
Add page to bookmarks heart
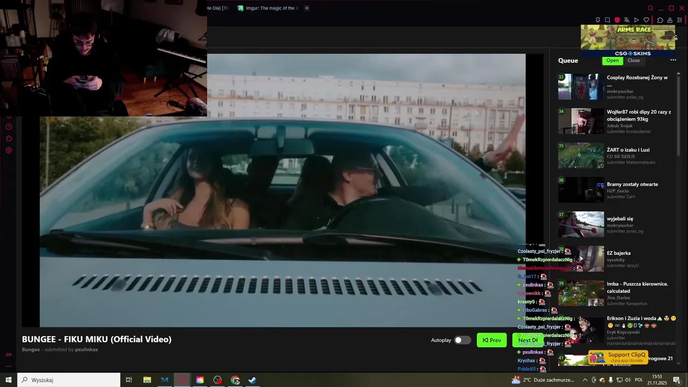pyautogui.click(x=646, y=20)
